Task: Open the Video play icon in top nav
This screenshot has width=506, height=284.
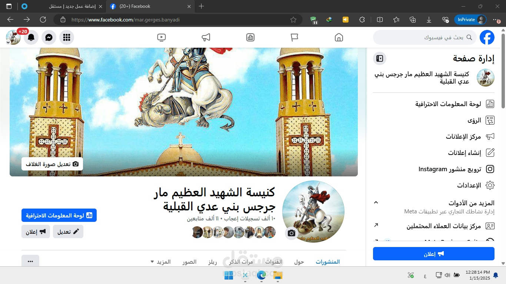Action: 162,37
